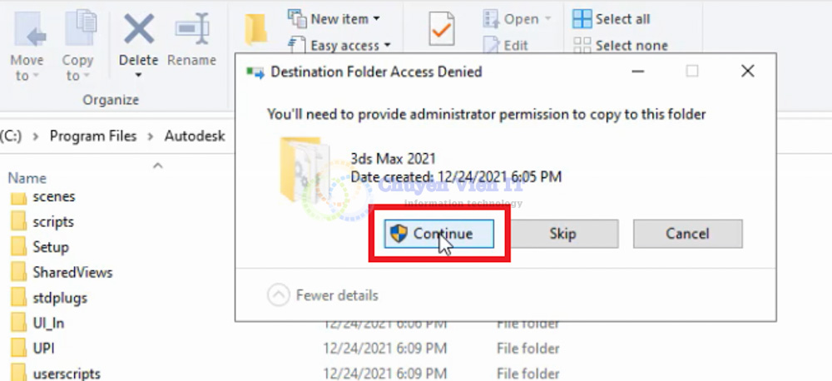832x381 pixels.
Task: Click the Rename icon
Action: click(191, 30)
